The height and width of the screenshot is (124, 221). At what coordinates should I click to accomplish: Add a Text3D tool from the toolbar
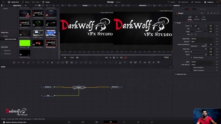(140, 62)
